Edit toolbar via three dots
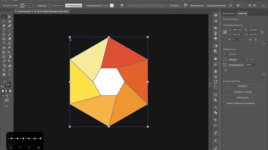Viewport: 268px width, 150px height. [7, 106]
